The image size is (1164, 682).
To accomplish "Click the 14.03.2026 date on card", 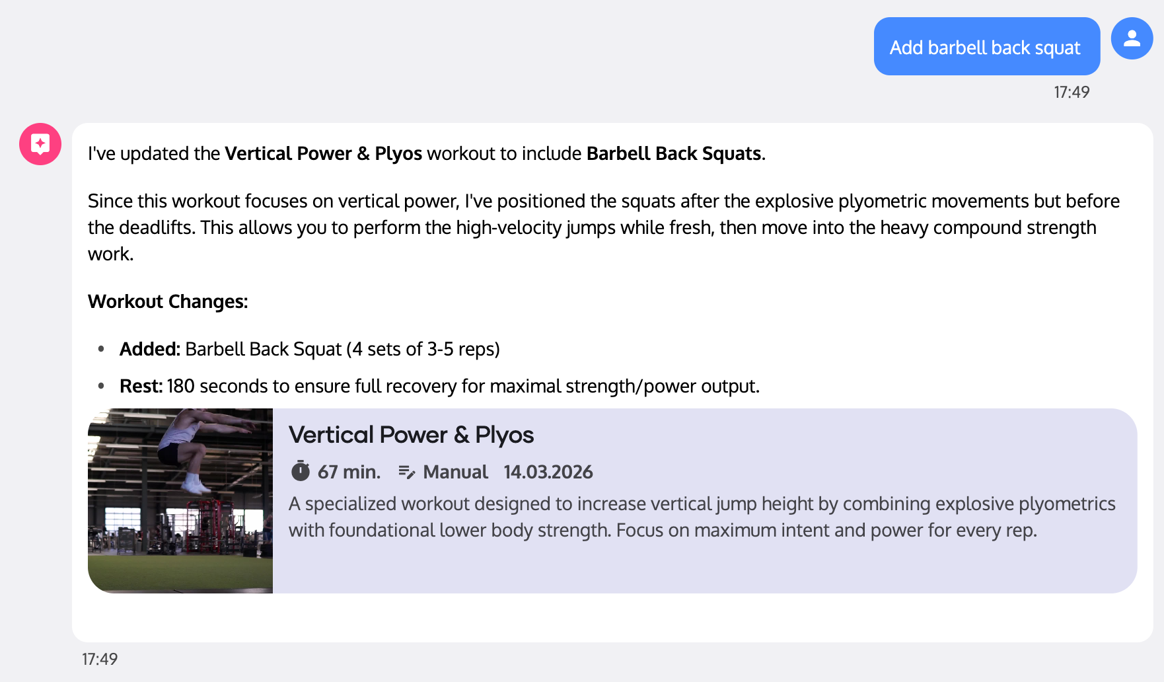I will tap(548, 472).
